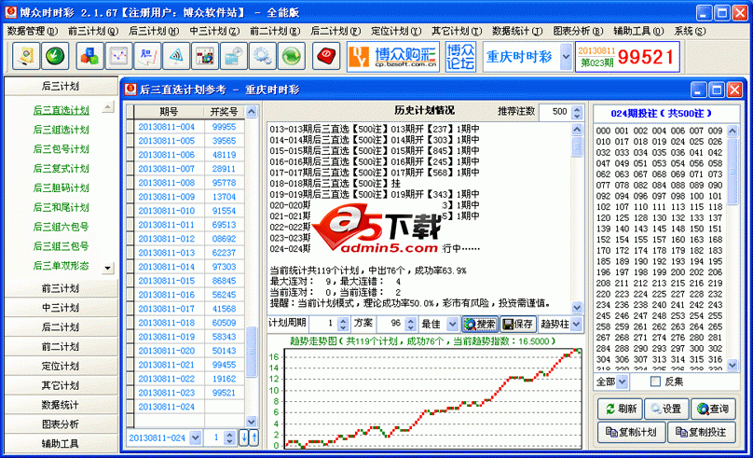Screen dimensions: 753x458
Task: Click the 复制投注 button
Action: click(701, 432)
